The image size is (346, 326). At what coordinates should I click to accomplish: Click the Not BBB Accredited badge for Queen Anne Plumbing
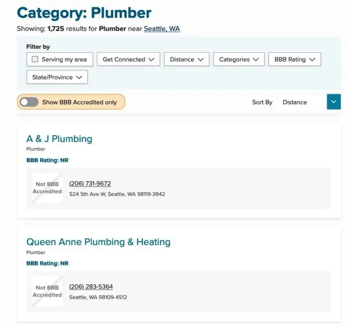pyautogui.click(x=47, y=291)
